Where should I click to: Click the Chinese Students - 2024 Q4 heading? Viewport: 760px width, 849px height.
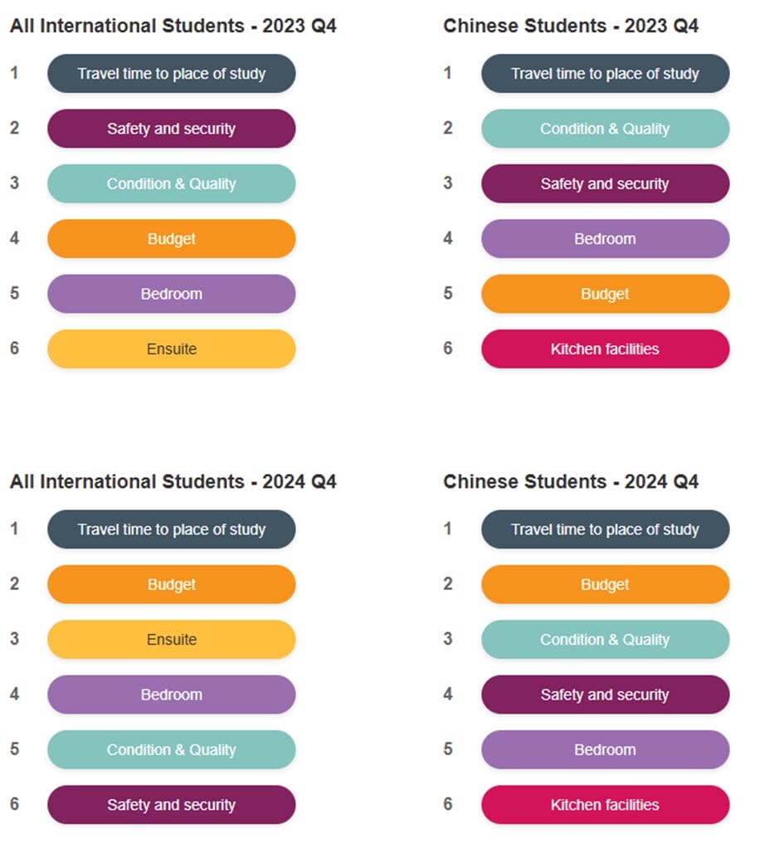coord(571,481)
